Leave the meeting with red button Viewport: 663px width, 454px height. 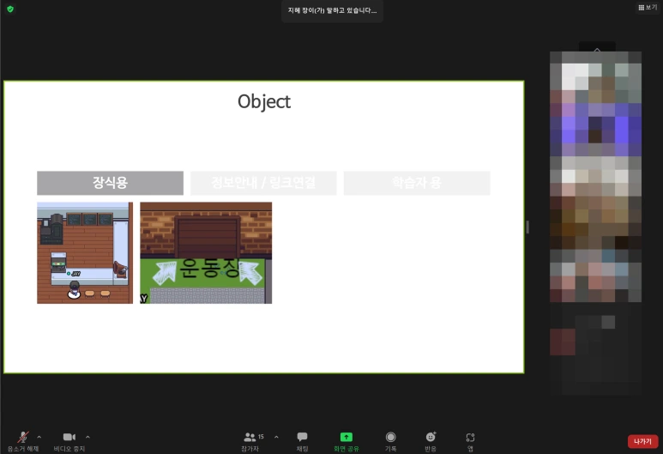pos(642,441)
